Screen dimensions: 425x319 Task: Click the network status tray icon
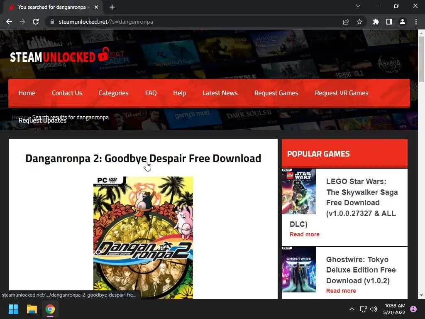[x=363, y=309]
